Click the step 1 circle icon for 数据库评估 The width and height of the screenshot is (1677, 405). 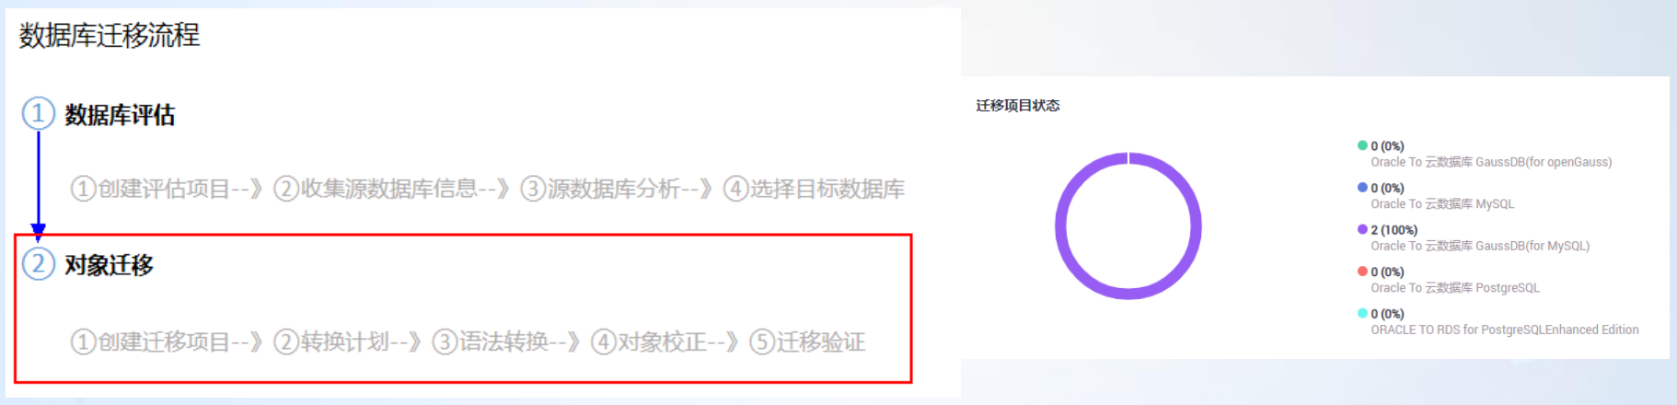(38, 113)
